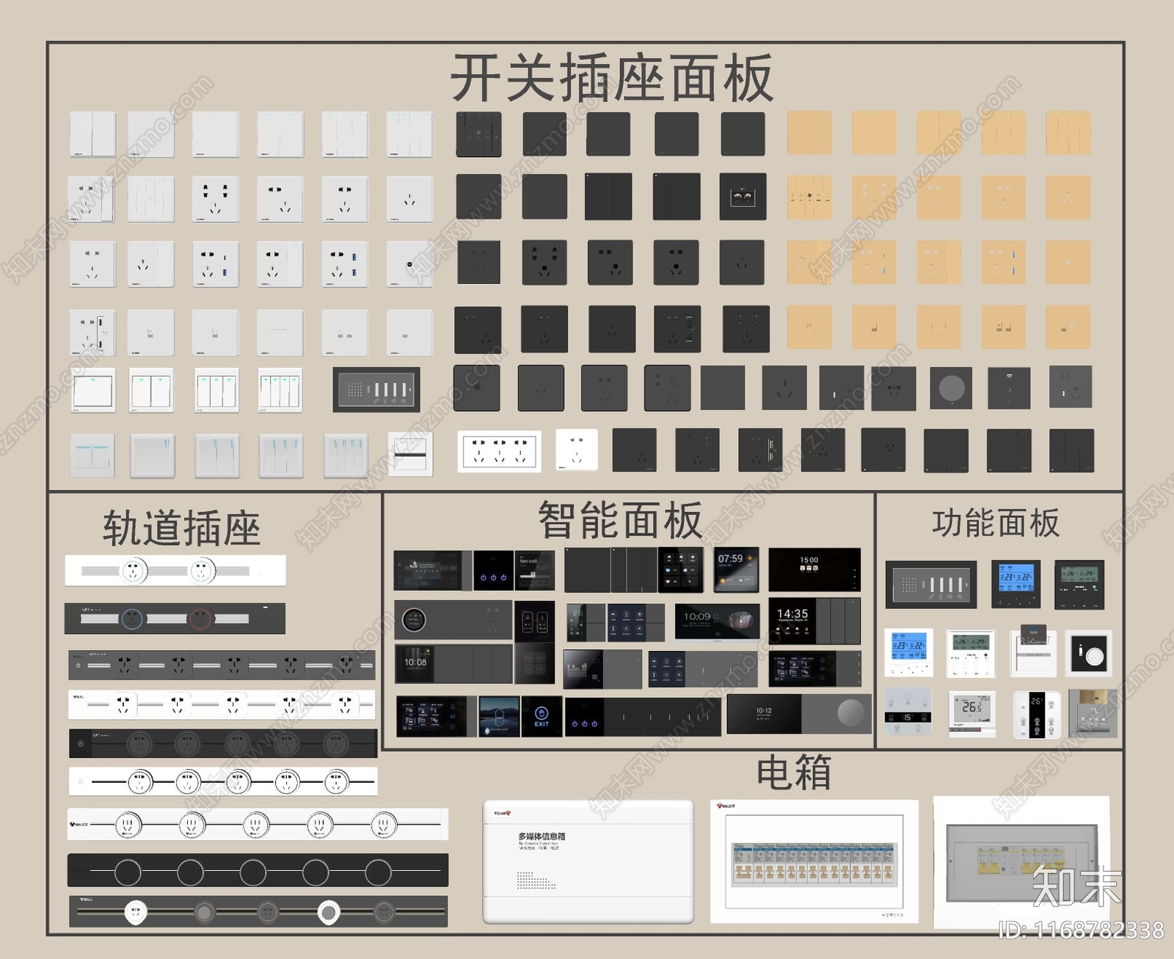Click the EXIT smart panel tile
Viewport: 1174px width, 959px height.
point(542,716)
